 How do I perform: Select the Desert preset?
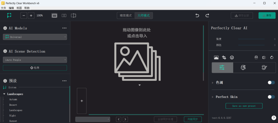pos(13,105)
